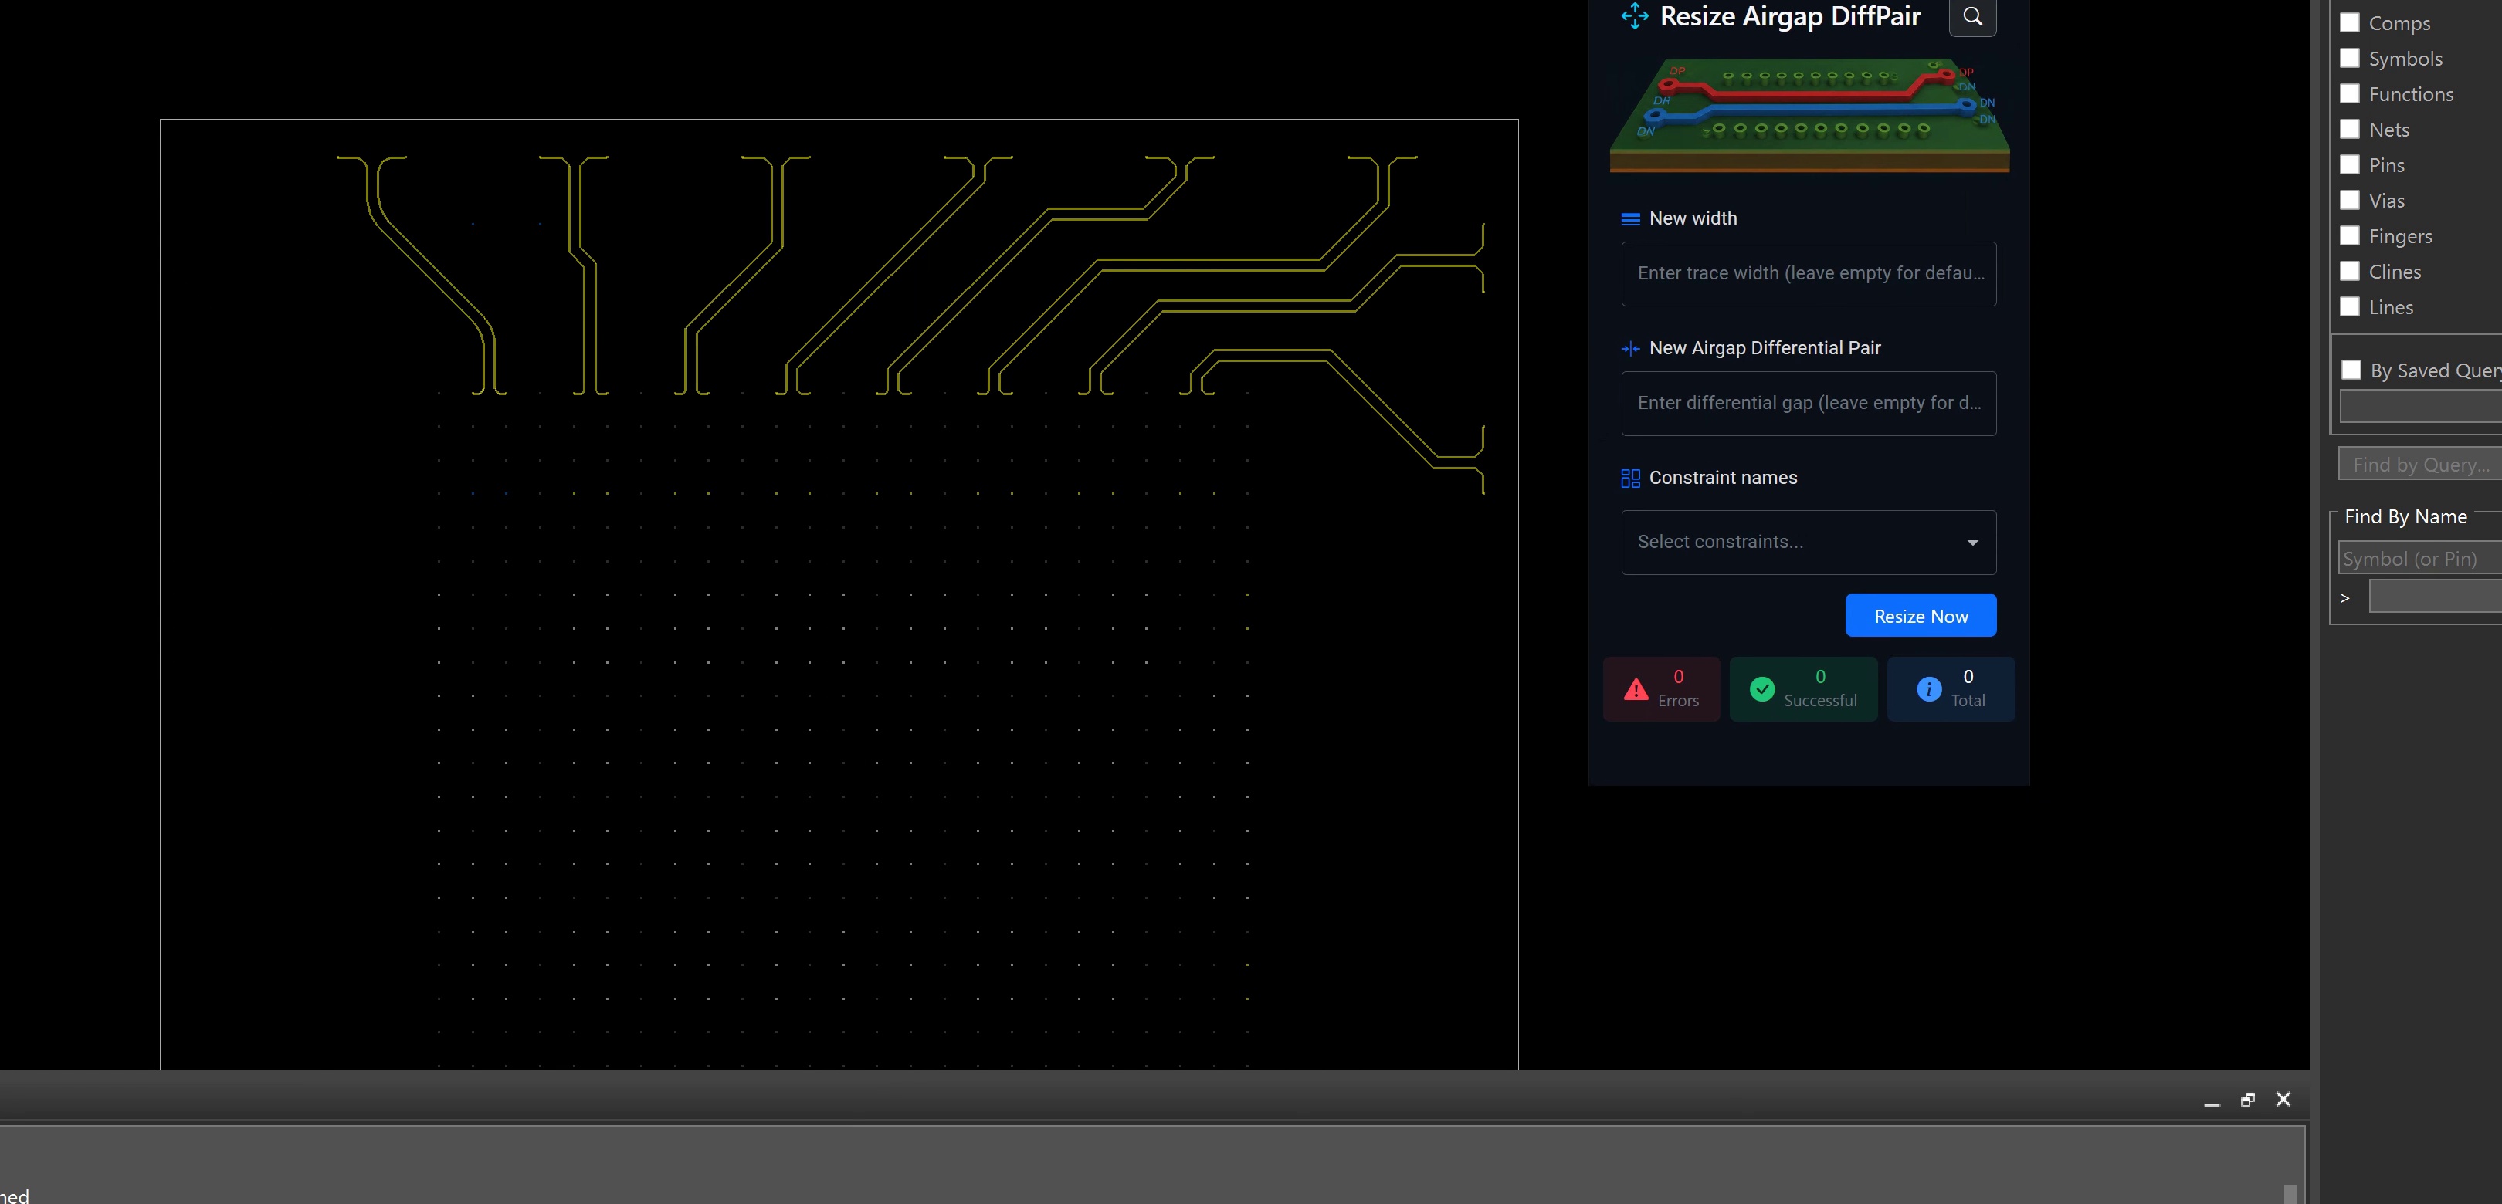The image size is (2502, 1204).
Task: Enable the Lines checkbox
Action: pyautogui.click(x=2350, y=307)
